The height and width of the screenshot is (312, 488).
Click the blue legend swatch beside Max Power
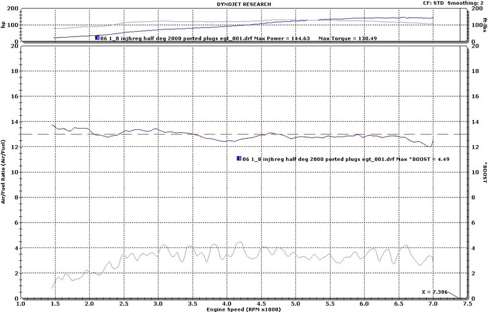97,38
